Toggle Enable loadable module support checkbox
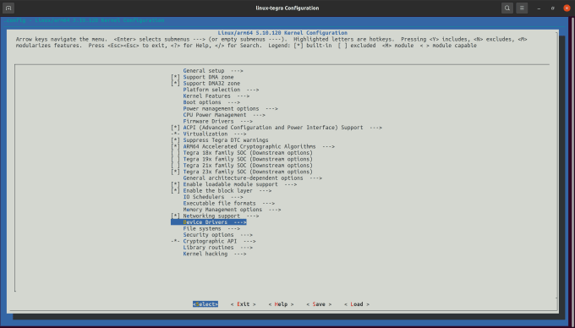The image size is (575, 328). pyautogui.click(x=176, y=184)
